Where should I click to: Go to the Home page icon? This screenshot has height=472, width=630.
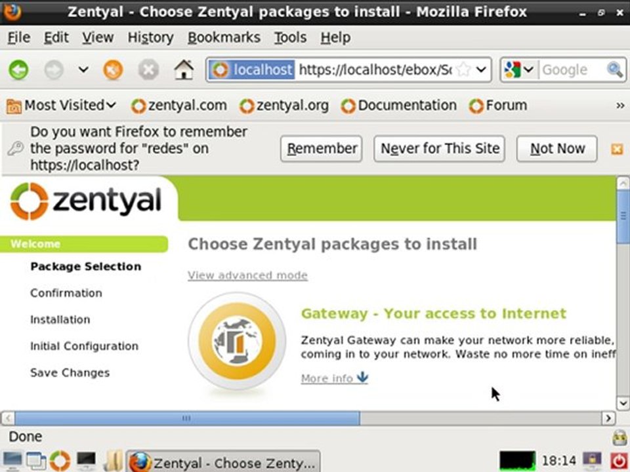(x=184, y=69)
